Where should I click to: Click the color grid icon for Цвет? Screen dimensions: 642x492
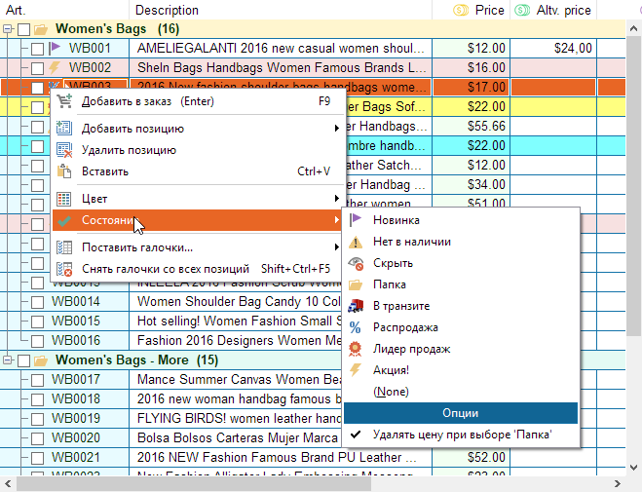[64, 199]
